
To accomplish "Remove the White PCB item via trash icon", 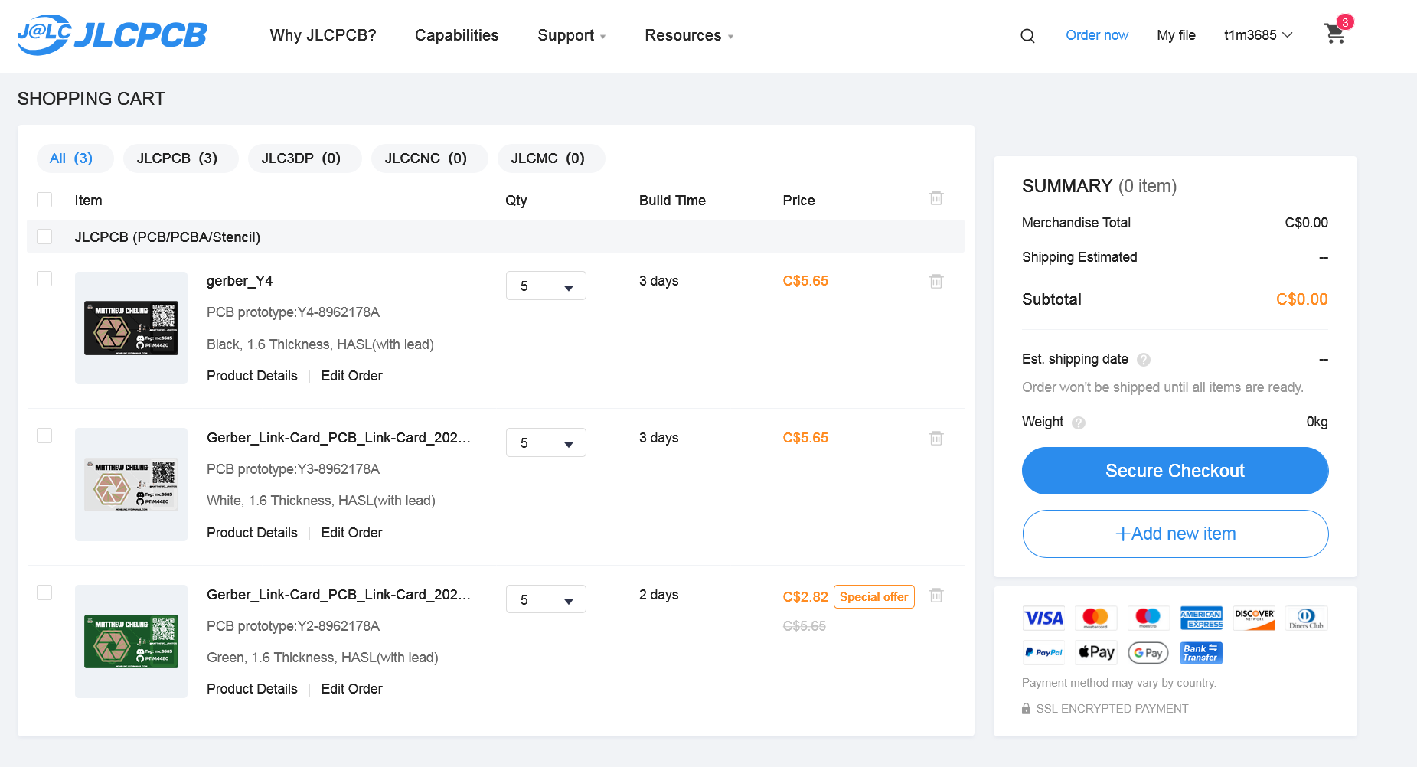I will 935,438.
